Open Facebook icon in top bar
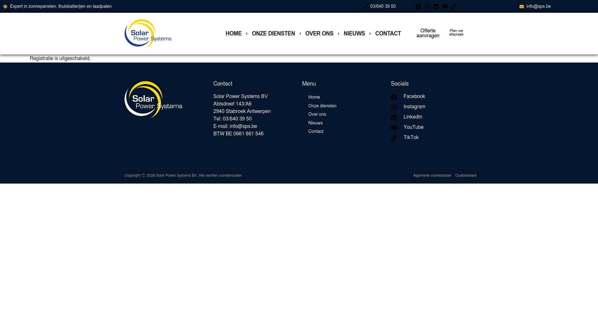Image resolution: width=598 pixels, height=336 pixels. pos(418,7)
